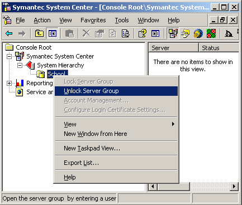Click the horizontal scrollbar right arrow

(x=234, y=186)
